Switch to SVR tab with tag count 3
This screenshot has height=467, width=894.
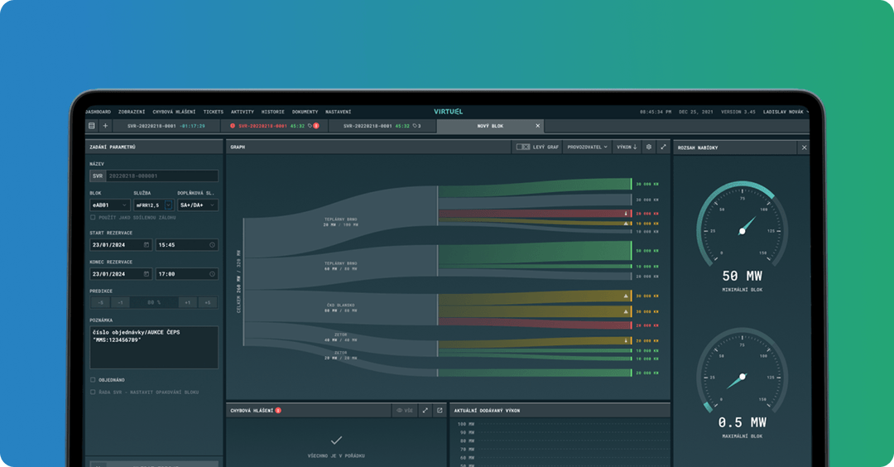pyautogui.click(x=382, y=126)
